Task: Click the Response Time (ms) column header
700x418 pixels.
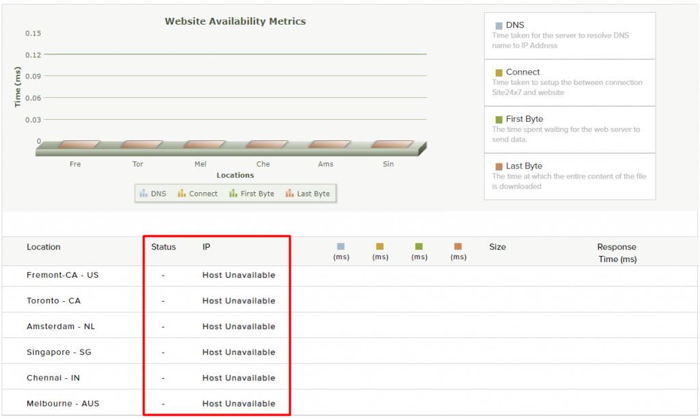Action: pos(617,251)
